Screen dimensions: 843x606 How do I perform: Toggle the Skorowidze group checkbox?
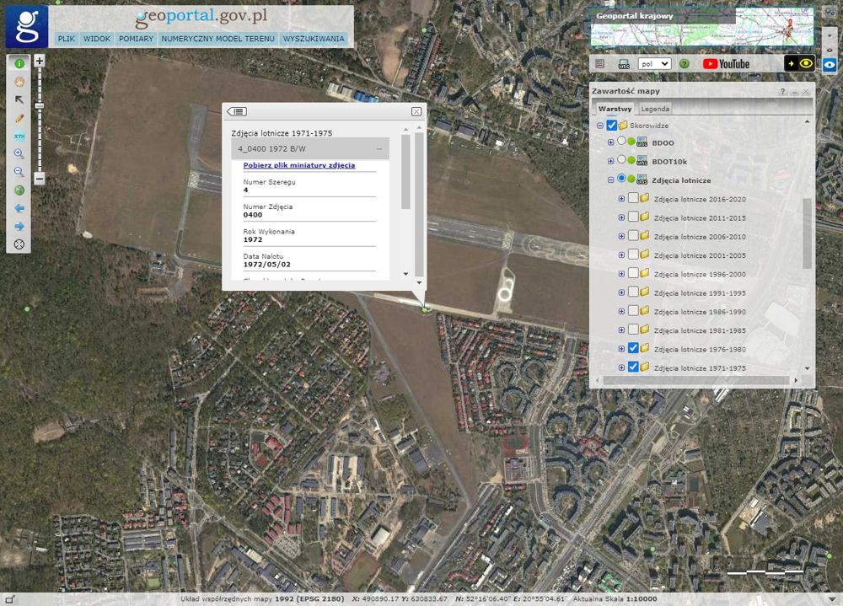611,126
